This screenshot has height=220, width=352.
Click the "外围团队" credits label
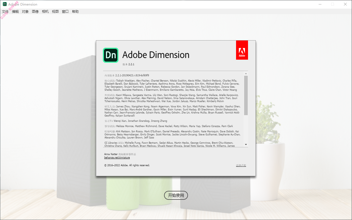pyautogui.click(x=110, y=95)
